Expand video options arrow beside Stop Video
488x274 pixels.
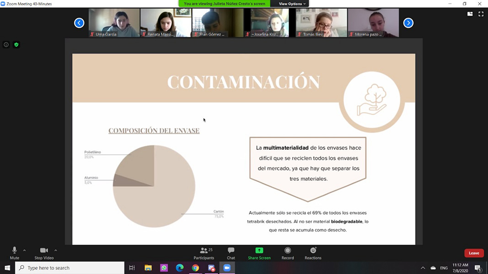pos(56,250)
